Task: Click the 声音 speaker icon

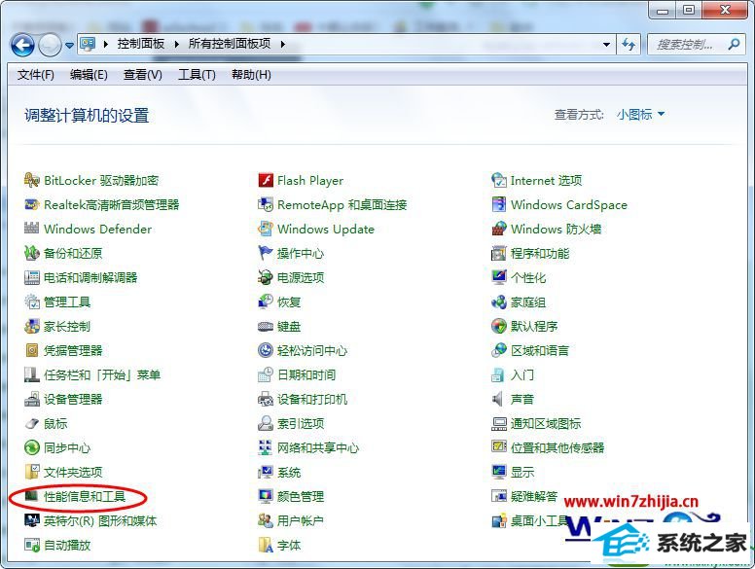Action: pos(498,399)
